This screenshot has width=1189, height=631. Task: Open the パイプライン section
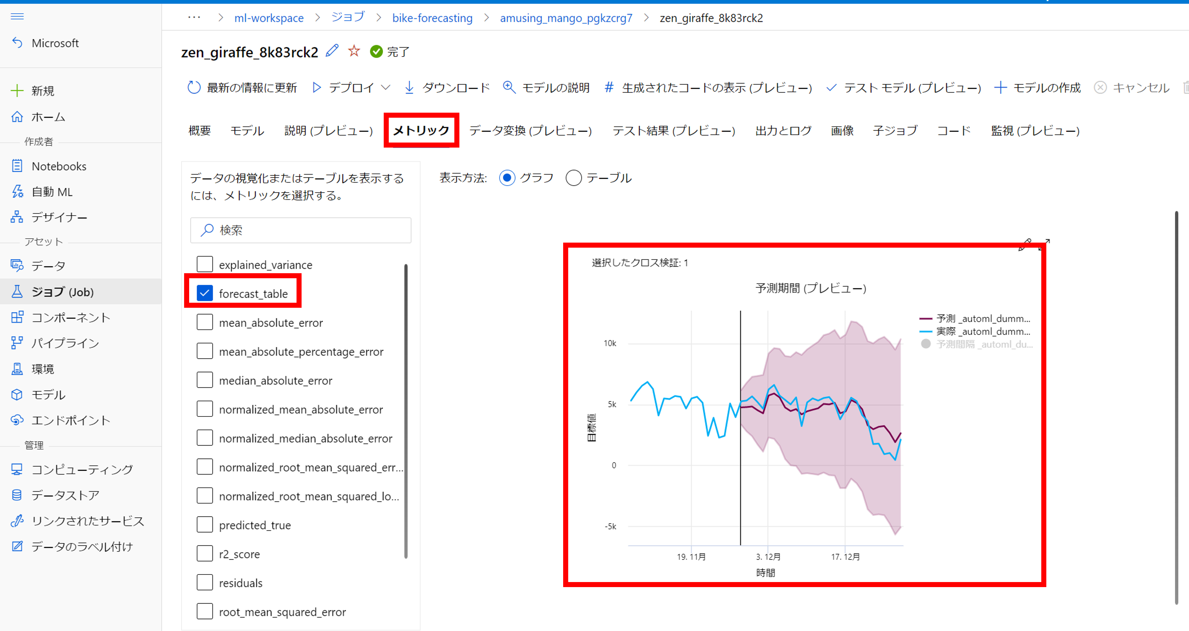click(64, 343)
